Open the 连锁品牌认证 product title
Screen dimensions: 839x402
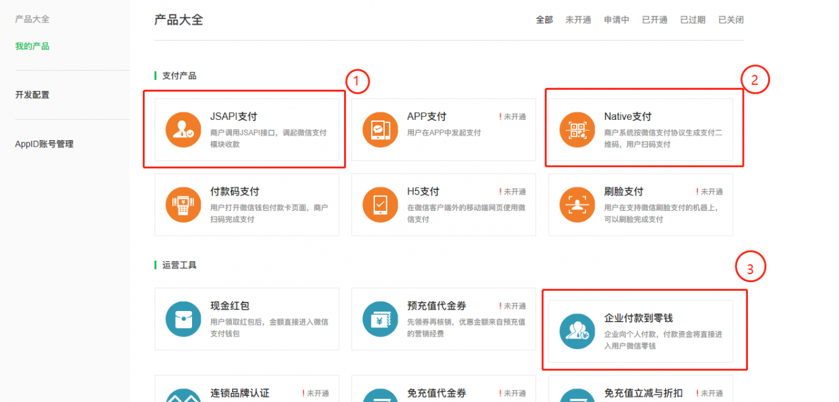pyautogui.click(x=239, y=393)
